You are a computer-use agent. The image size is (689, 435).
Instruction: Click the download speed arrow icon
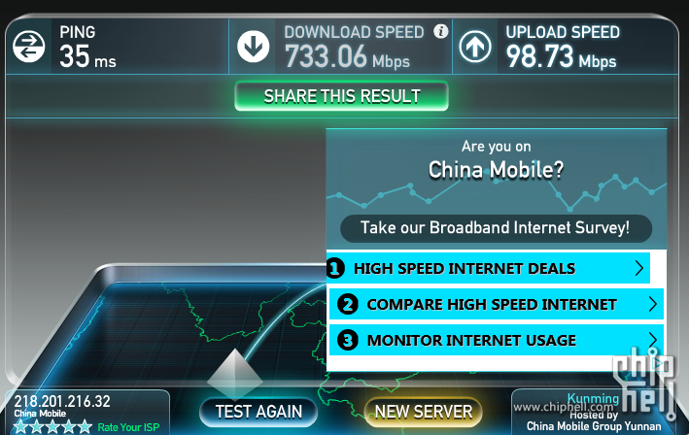pyautogui.click(x=253, y=46)
